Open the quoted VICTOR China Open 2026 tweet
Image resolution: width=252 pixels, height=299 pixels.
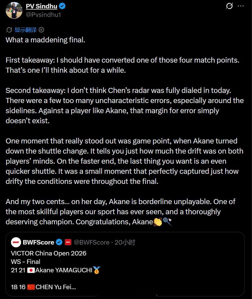[125, 264]
